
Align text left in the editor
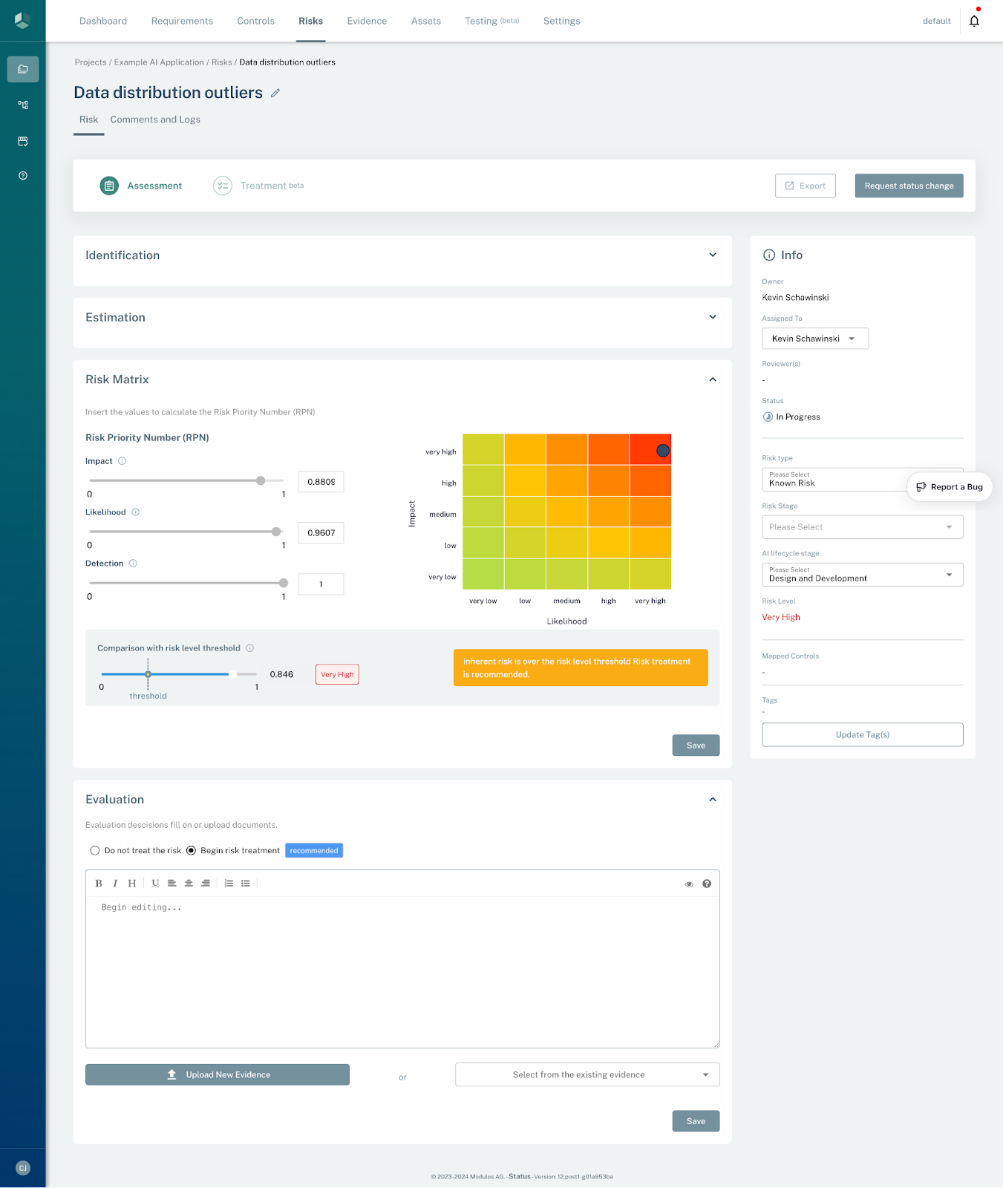click(x=171, y=884)
